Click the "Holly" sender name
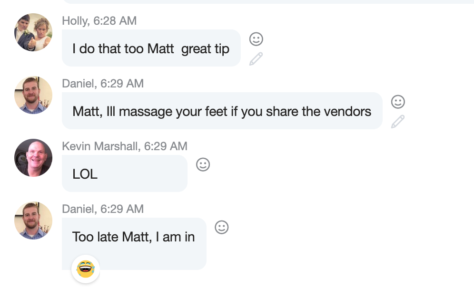This screenshot has width=474, height=288. pyautogui.click(x=75, y=21)
